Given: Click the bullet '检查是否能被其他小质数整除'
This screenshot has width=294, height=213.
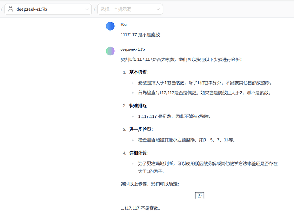Looking at the screenshot, I should coord(186,140).
